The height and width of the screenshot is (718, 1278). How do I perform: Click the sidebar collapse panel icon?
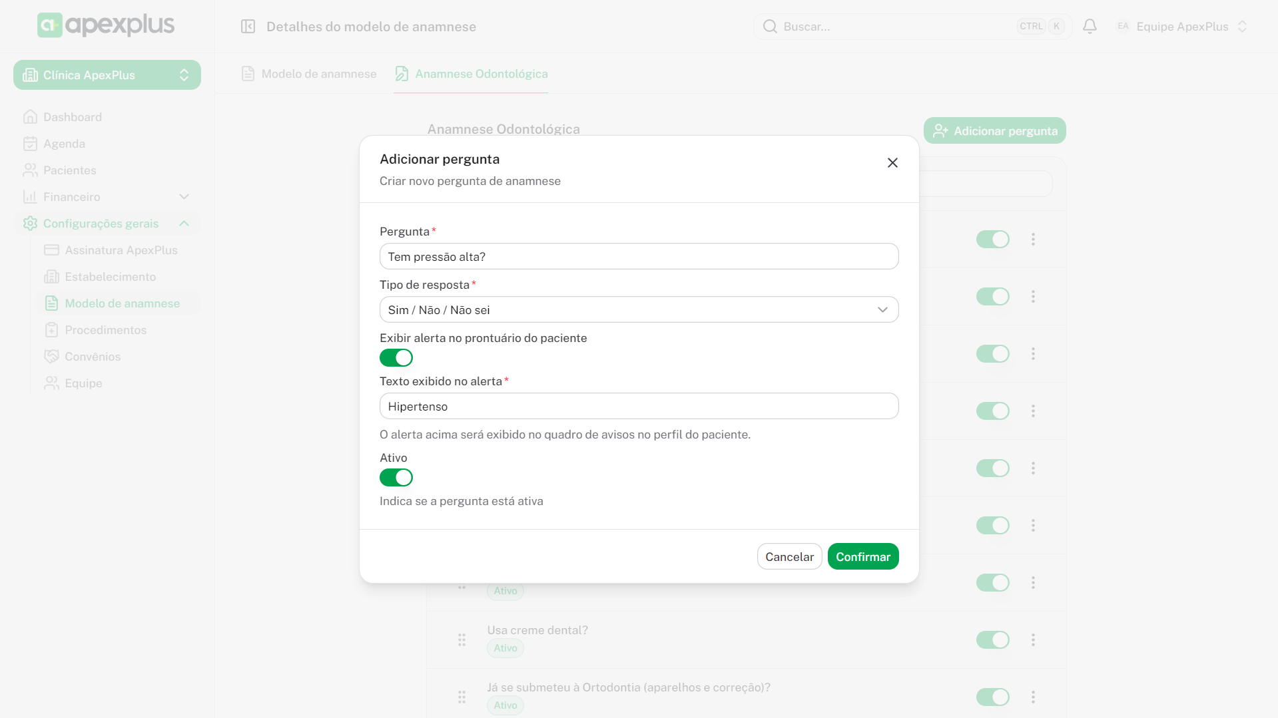click(248, 27)
